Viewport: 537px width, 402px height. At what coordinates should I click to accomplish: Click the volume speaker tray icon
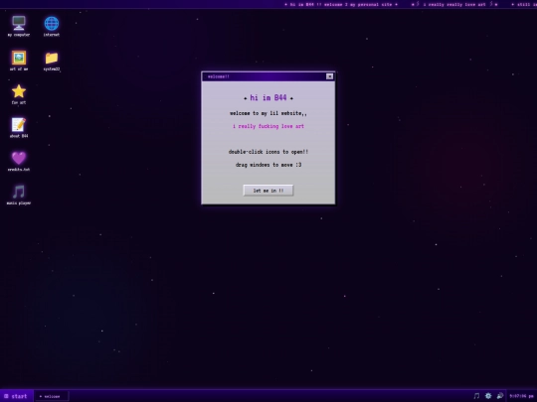coord(500,396)
